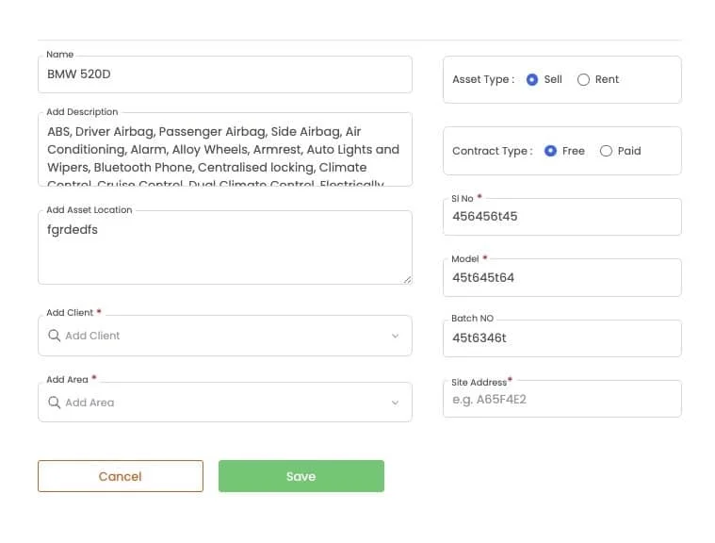Choose Paid contract type
Screen dimensions: 715x543
[x=606, y=151]
